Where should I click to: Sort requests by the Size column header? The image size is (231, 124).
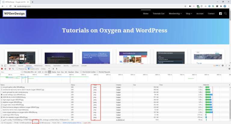click(146, 85)
